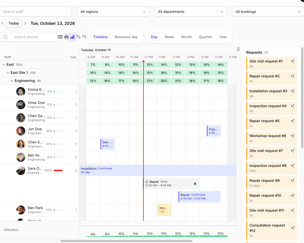Click sparkle icon on Consultation request #12
The height and width of the screenshot is (243, 304).
[293, 228]
